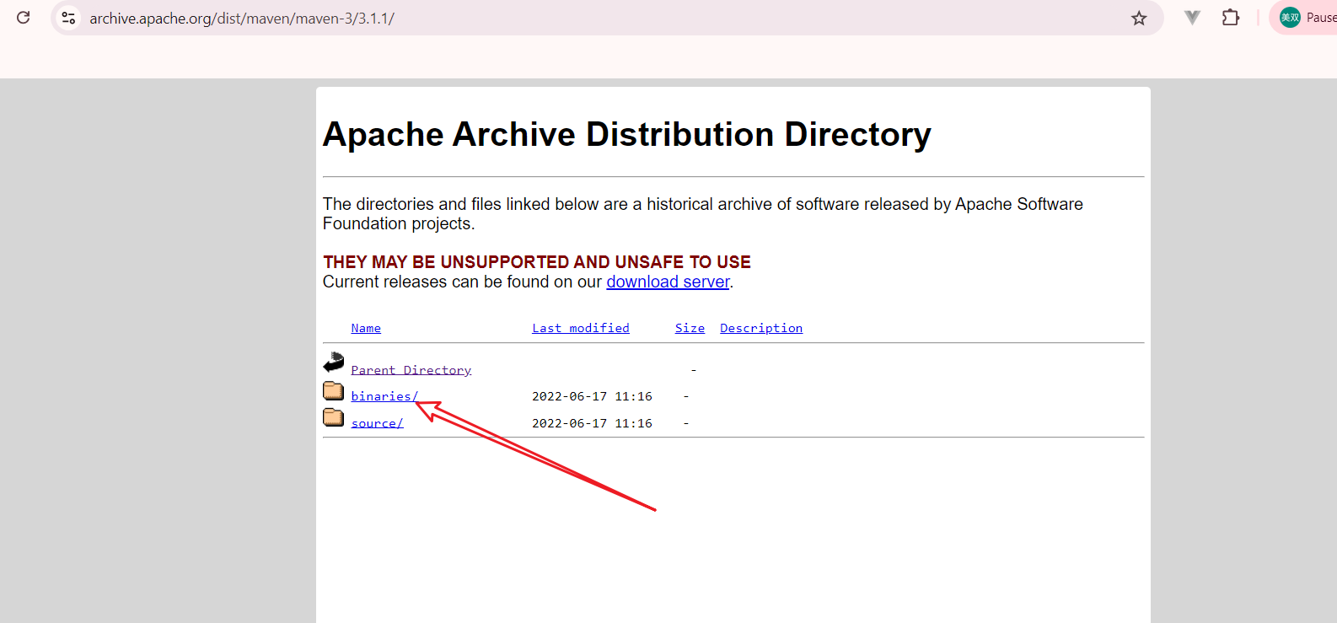Viewport: 1337px width, 623px height.
Task: Click the heading Apache Archive Distribution Directory
Action: pyautogui.click(x=627, y=135)
